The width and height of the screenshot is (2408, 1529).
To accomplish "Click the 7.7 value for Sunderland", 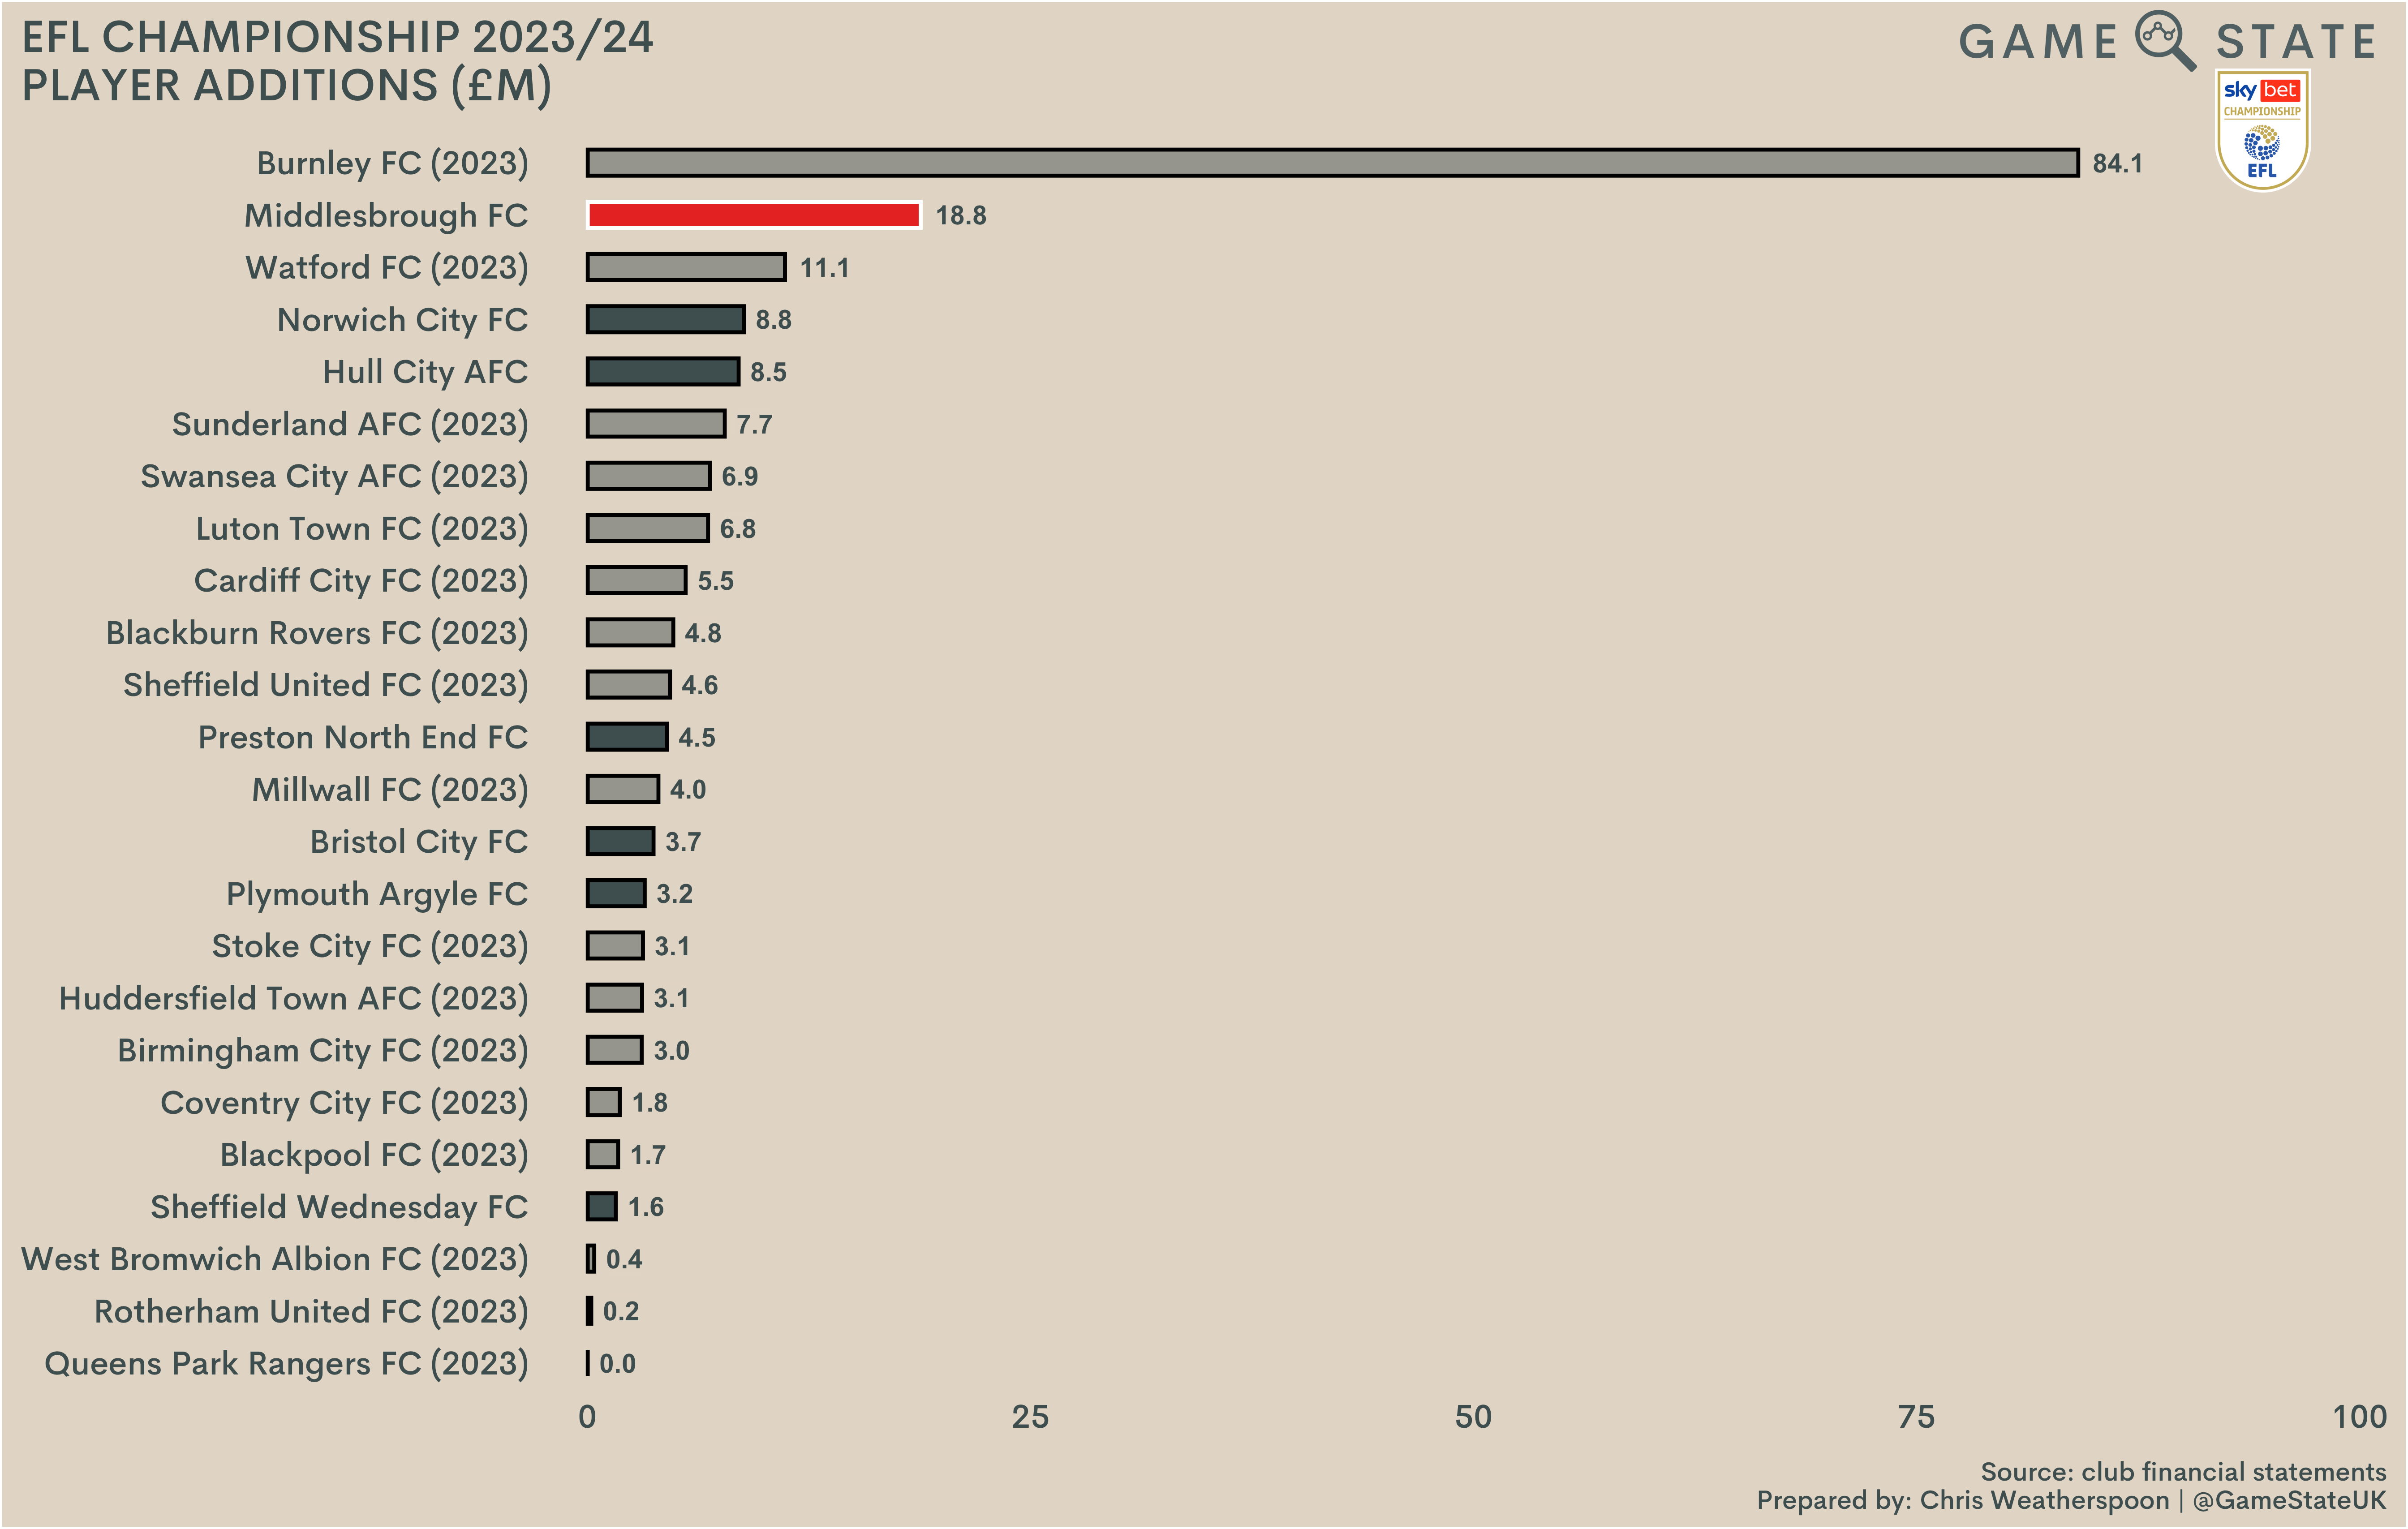I will coord(755,424).
